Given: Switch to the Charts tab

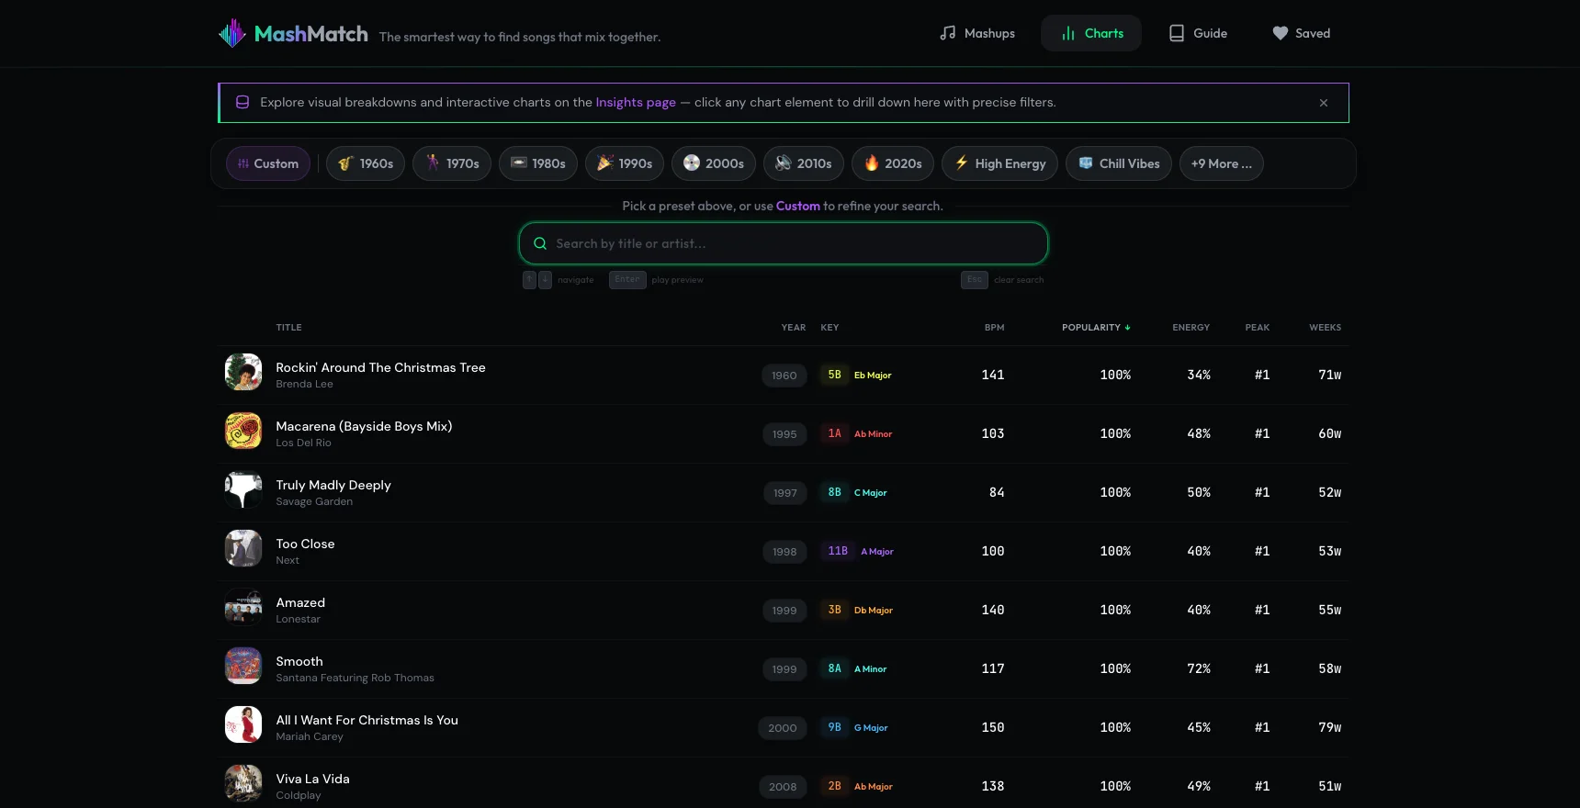Looking at the screenshot, I should [1091, 33].
